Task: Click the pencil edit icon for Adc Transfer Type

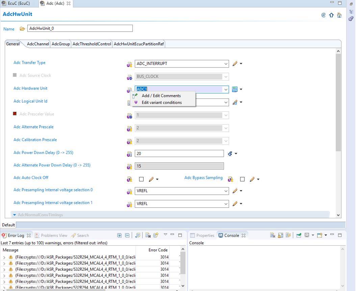Action: [x=235, y=63]
